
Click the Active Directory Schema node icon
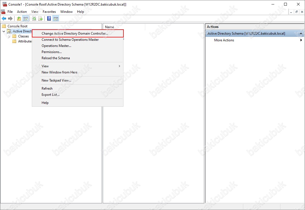(x=9, y=31)
